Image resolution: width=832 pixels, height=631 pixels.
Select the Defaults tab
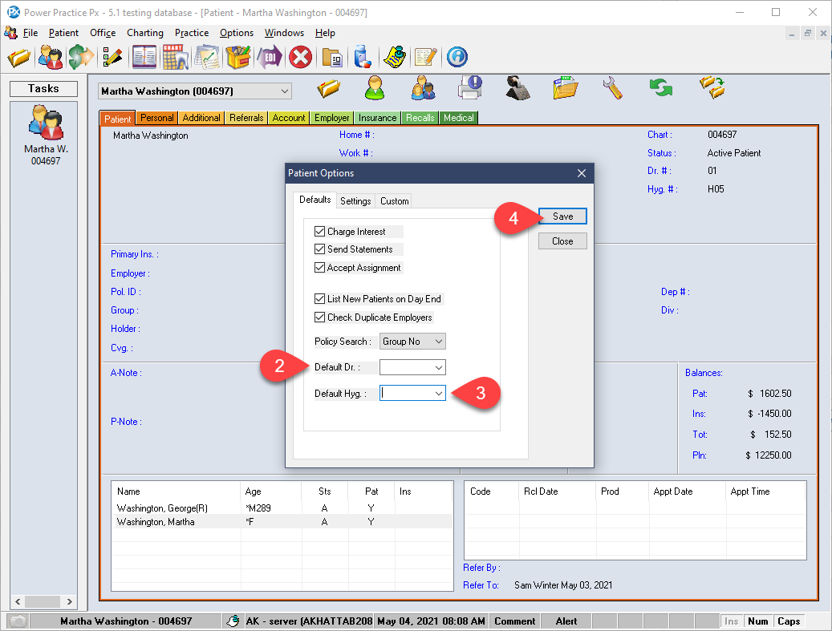click(315, 200)
